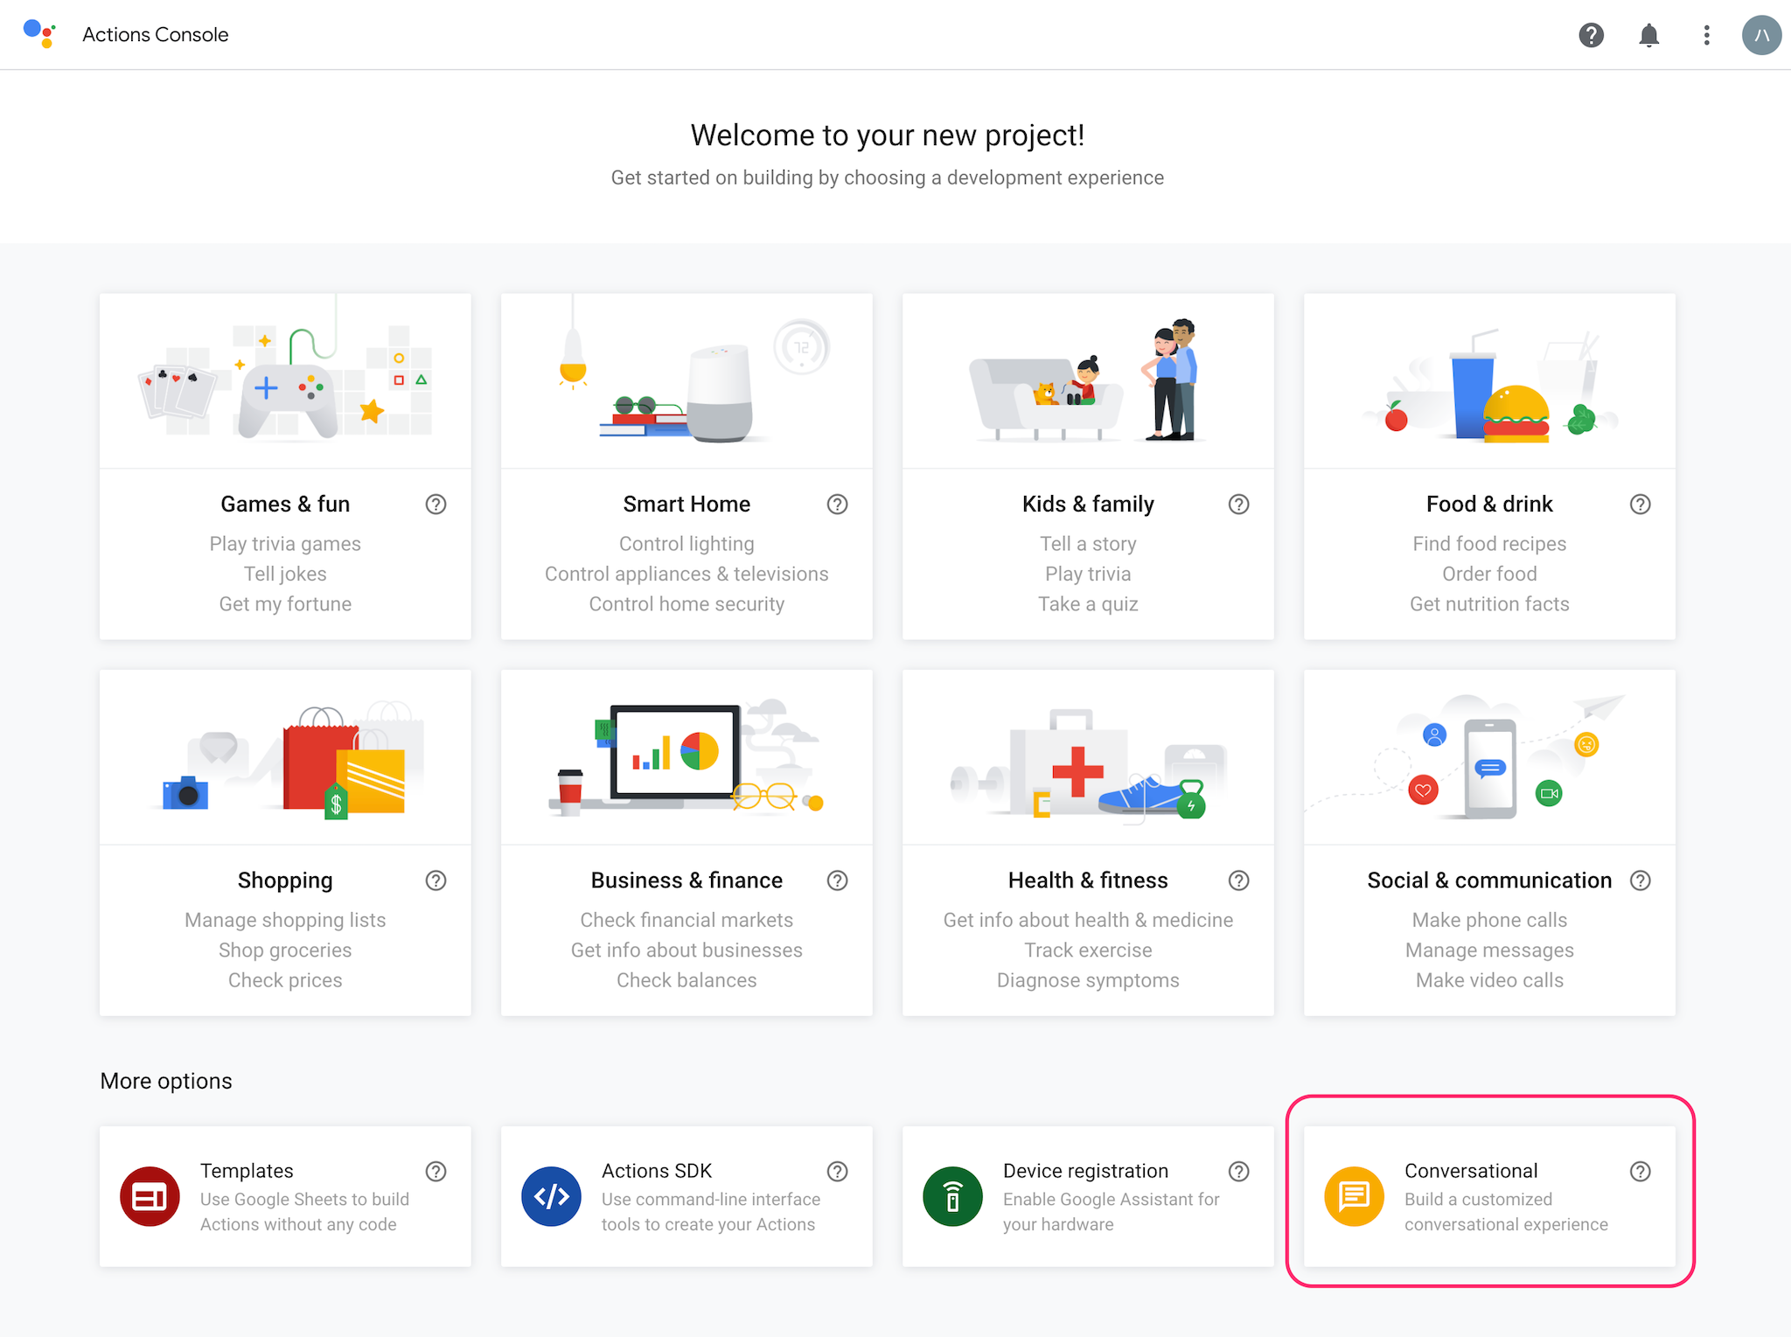The width and height of the screenshot is (1791, 1337).
Task: Click the "More options" heading
Action: pyautogui.click(x=166, y=1082)
